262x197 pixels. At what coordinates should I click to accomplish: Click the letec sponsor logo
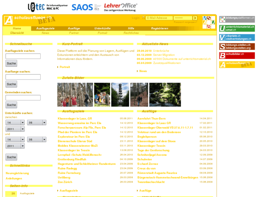click(x=48, y=7)
